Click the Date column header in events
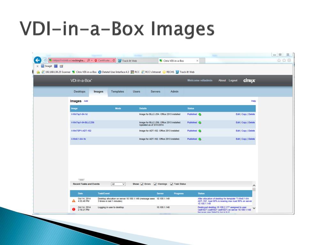This screenshot has height=245, width=327. (x=80, y=194)
